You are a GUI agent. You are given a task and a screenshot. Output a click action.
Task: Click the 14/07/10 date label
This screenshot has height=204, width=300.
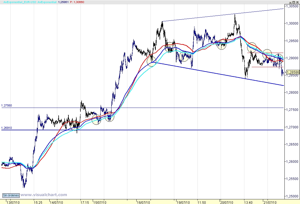(56, 202)
